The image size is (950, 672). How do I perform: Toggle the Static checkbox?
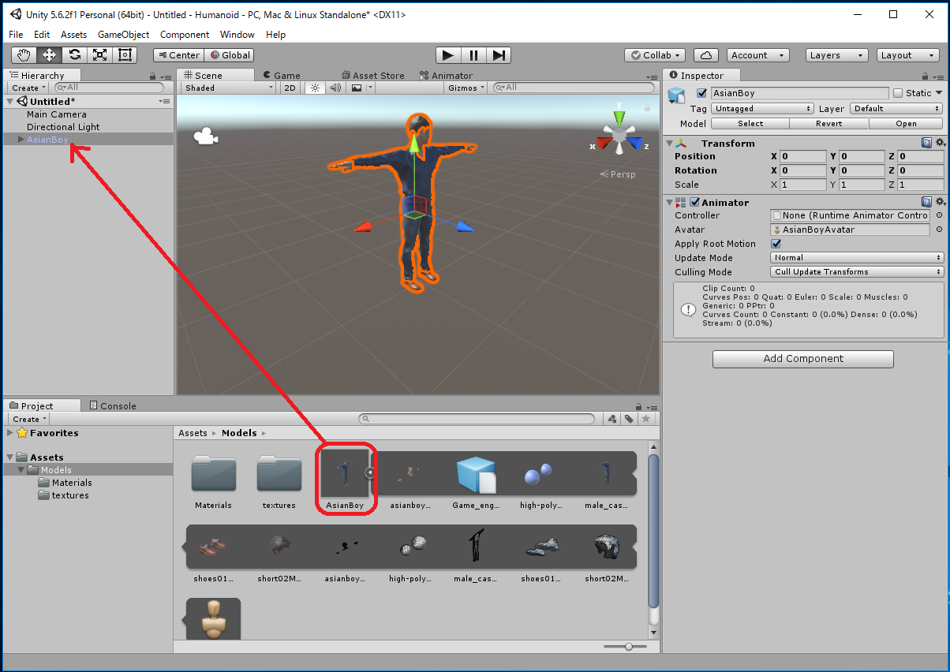tap(897, 93)
